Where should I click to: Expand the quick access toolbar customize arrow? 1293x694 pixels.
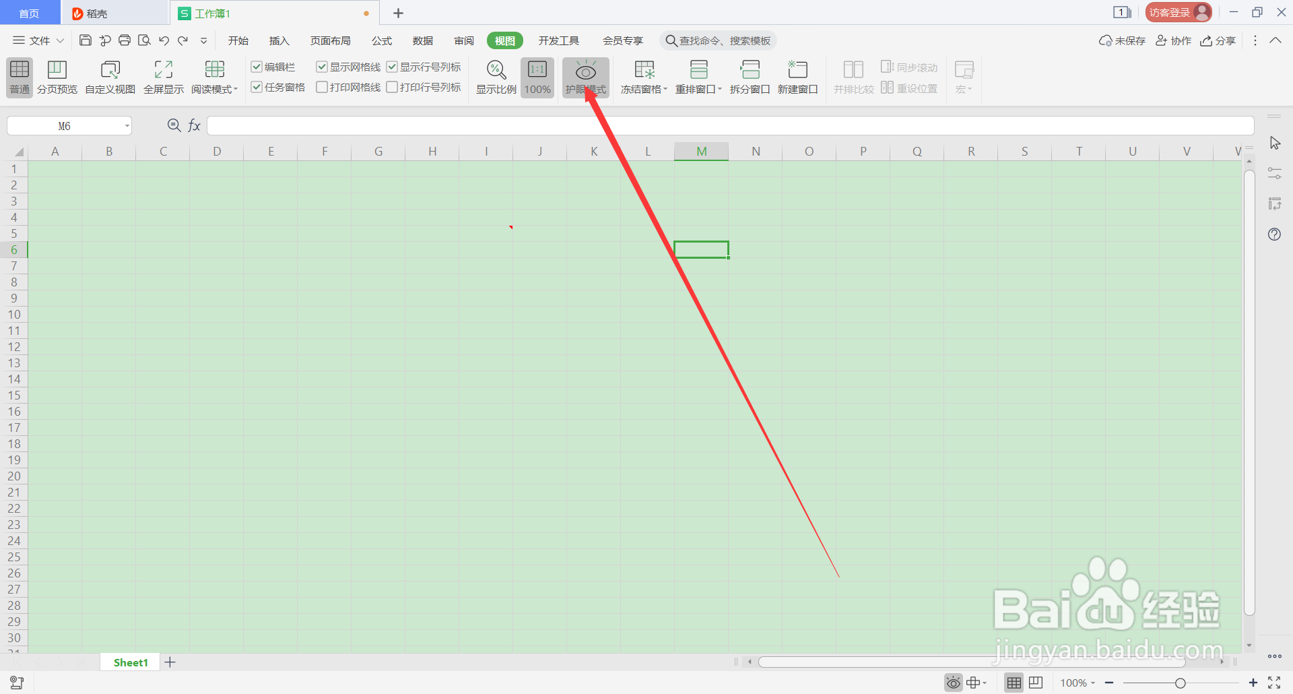(203, 41)
